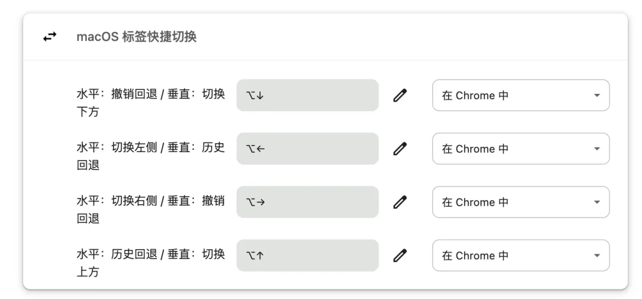The image size is (642, 299).
Task: Click the "水平：撤销回退 / 垂直：切换下方" label
Action: (x=151, y=103)
